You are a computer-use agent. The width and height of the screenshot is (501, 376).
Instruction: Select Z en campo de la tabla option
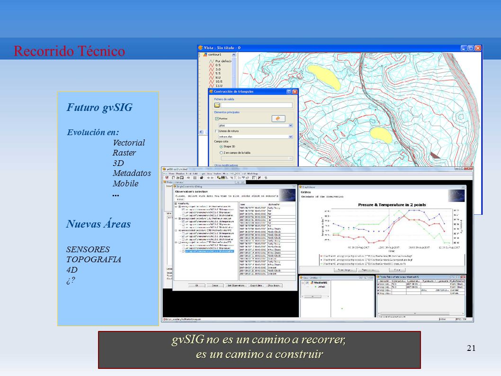tap(221, 153)
